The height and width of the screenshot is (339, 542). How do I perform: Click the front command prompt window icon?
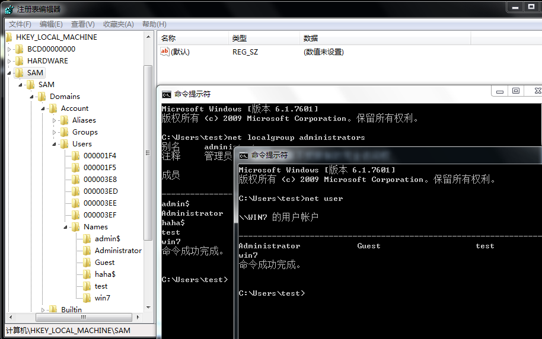coord(243,155)
